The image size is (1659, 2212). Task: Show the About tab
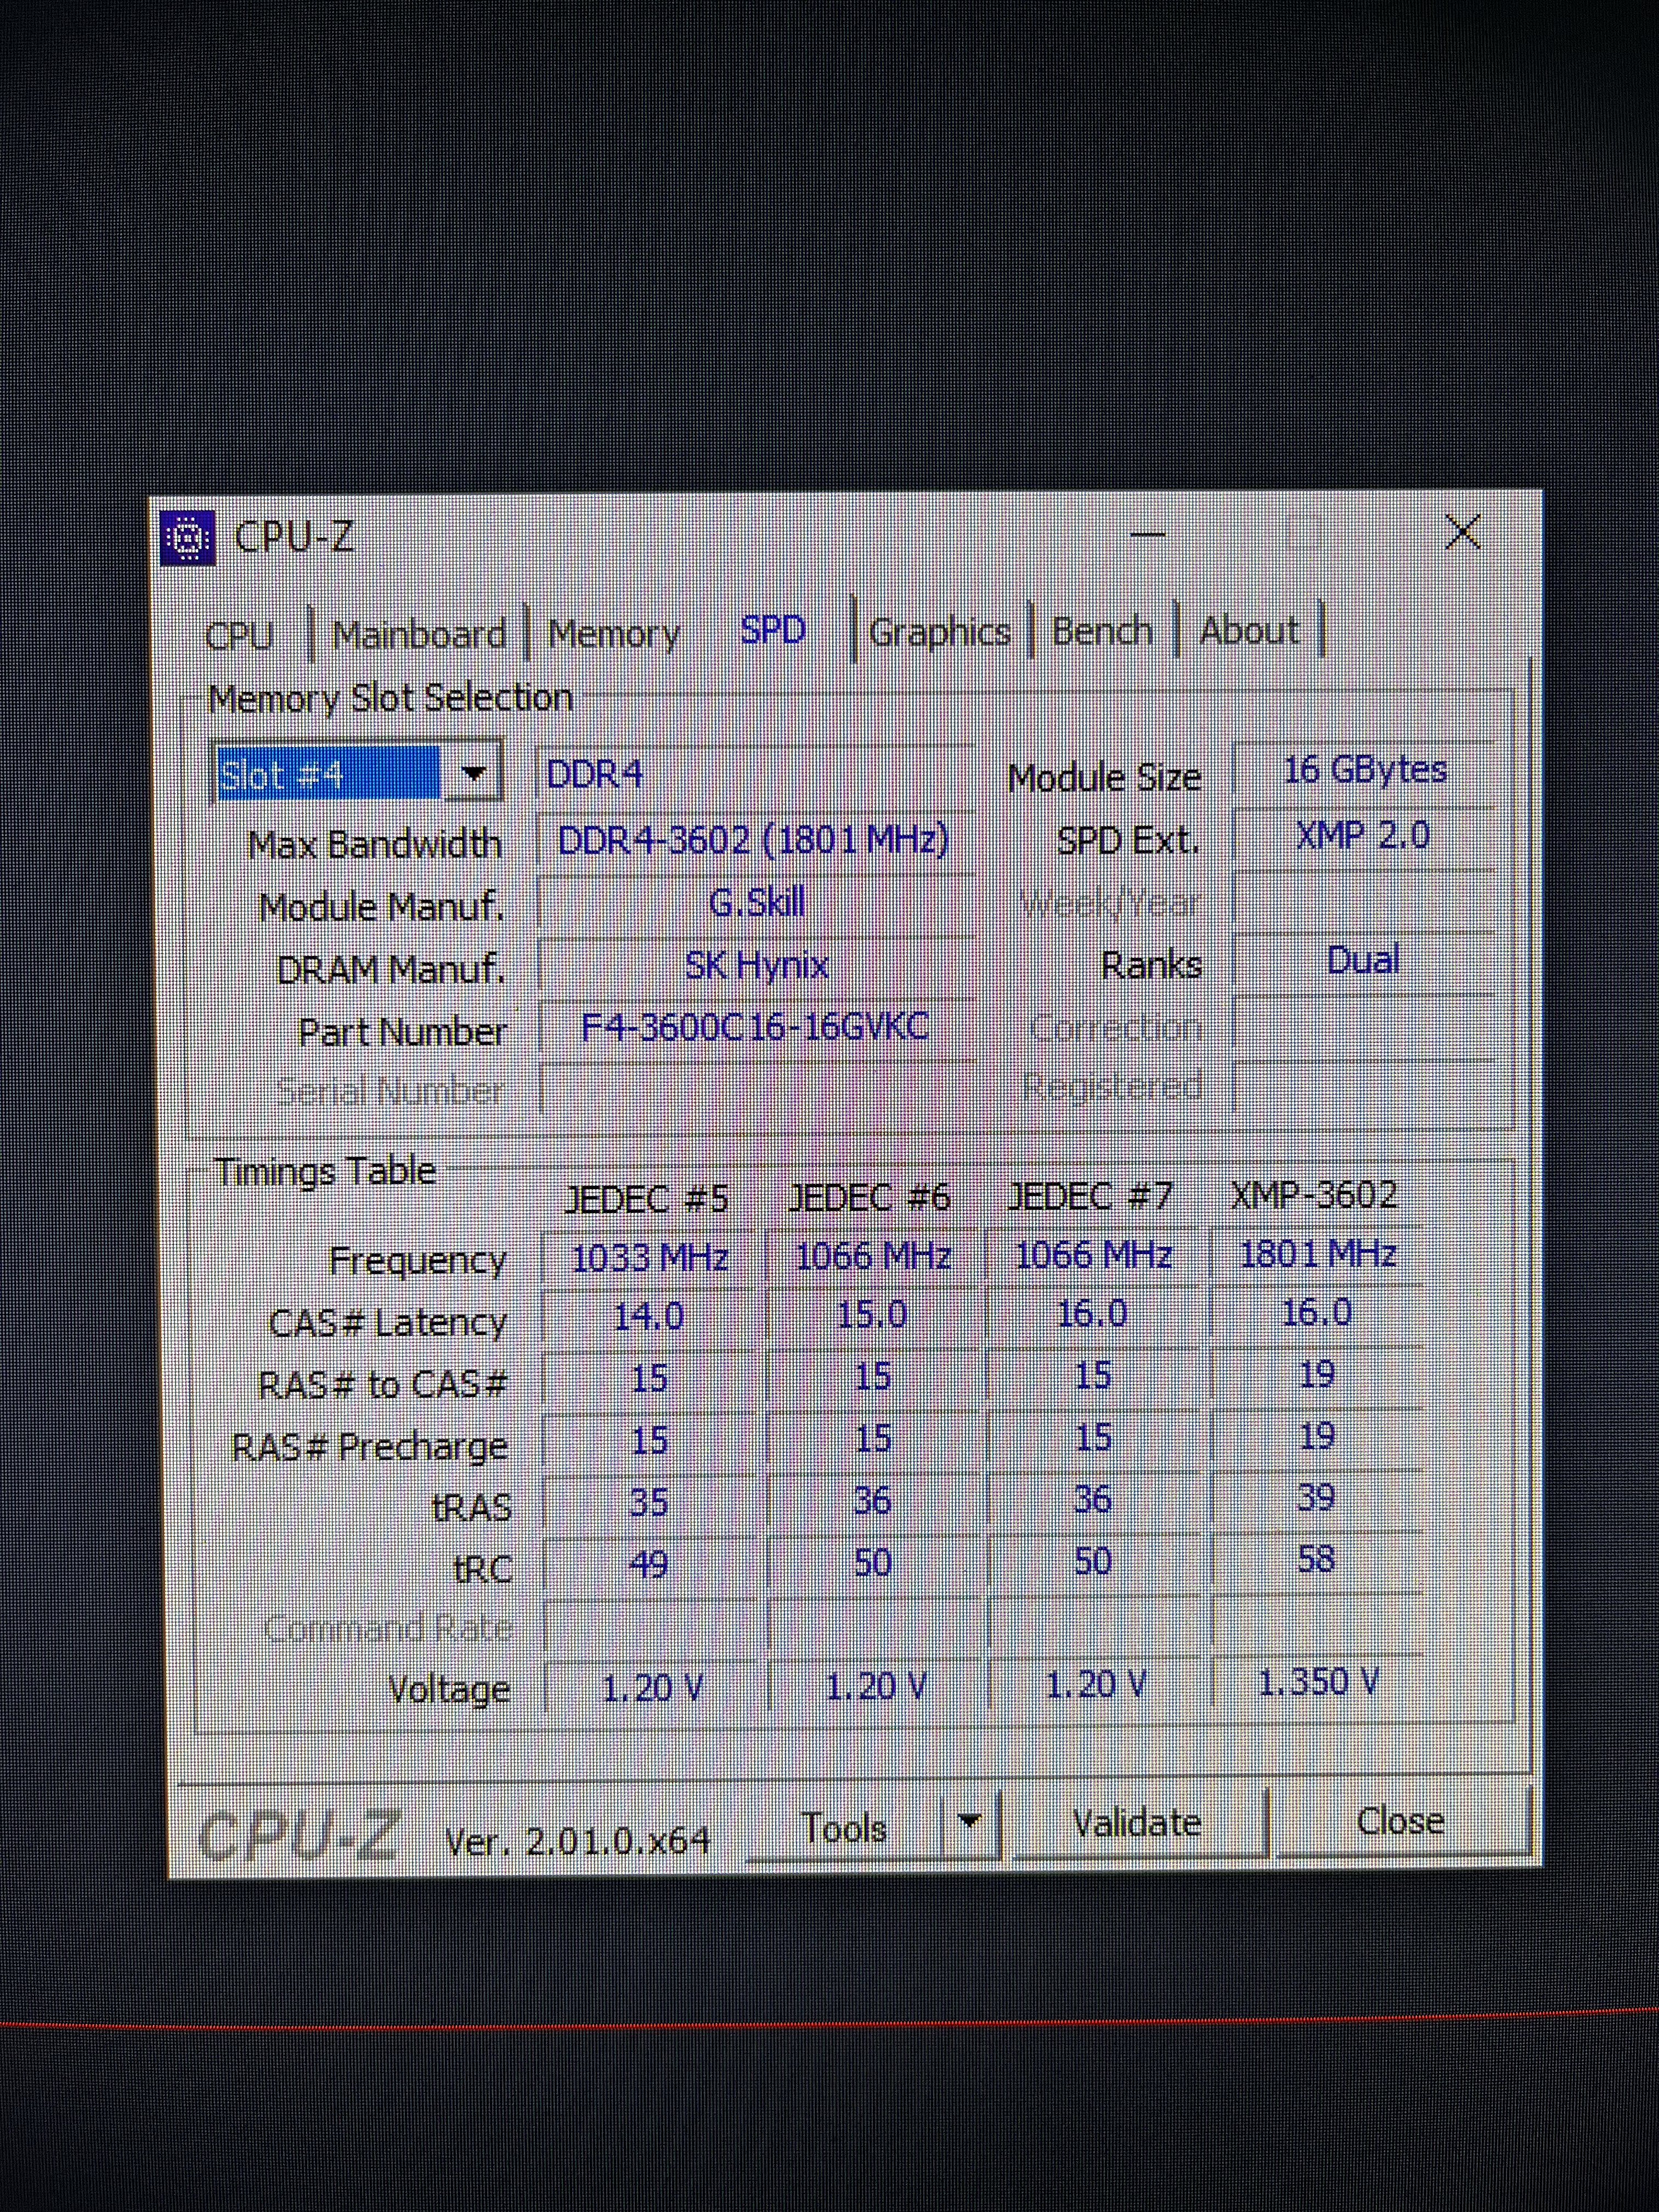(x=1248, y=631)
